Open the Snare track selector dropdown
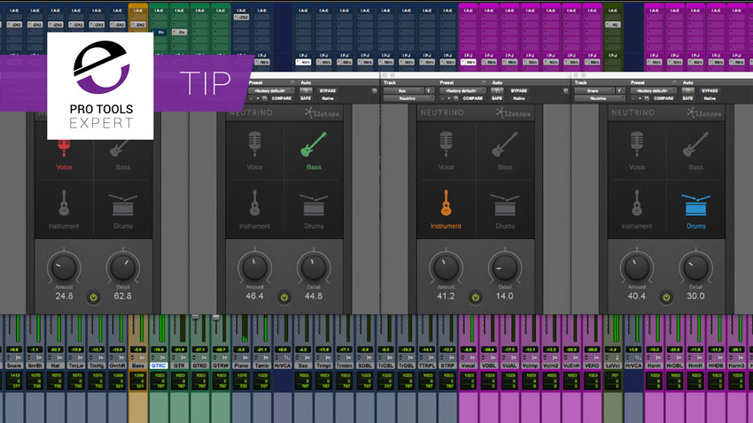The image size is (753, 423). pyautogui.click(x=594, y=90)
